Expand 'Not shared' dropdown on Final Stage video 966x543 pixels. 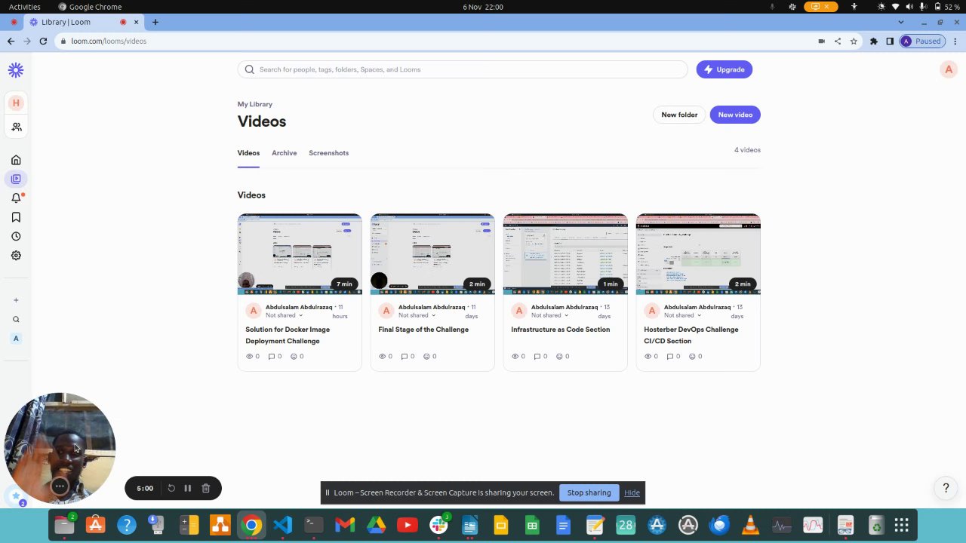417,315
